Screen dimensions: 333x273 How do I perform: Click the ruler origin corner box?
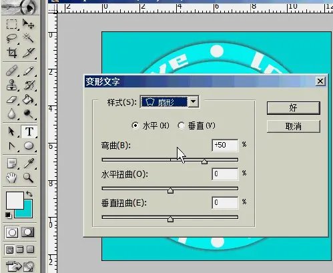click(53, 8)
